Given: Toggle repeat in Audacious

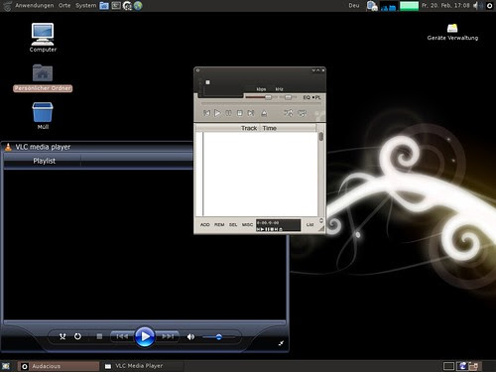Looking at the screenshot, I should [x=302, y=113].
